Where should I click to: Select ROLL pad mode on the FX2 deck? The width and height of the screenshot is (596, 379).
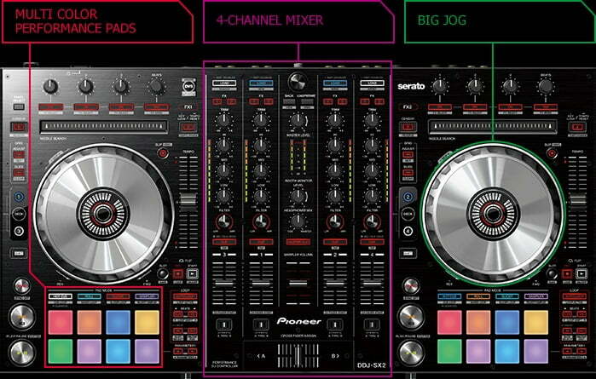(x=478, y=296)
